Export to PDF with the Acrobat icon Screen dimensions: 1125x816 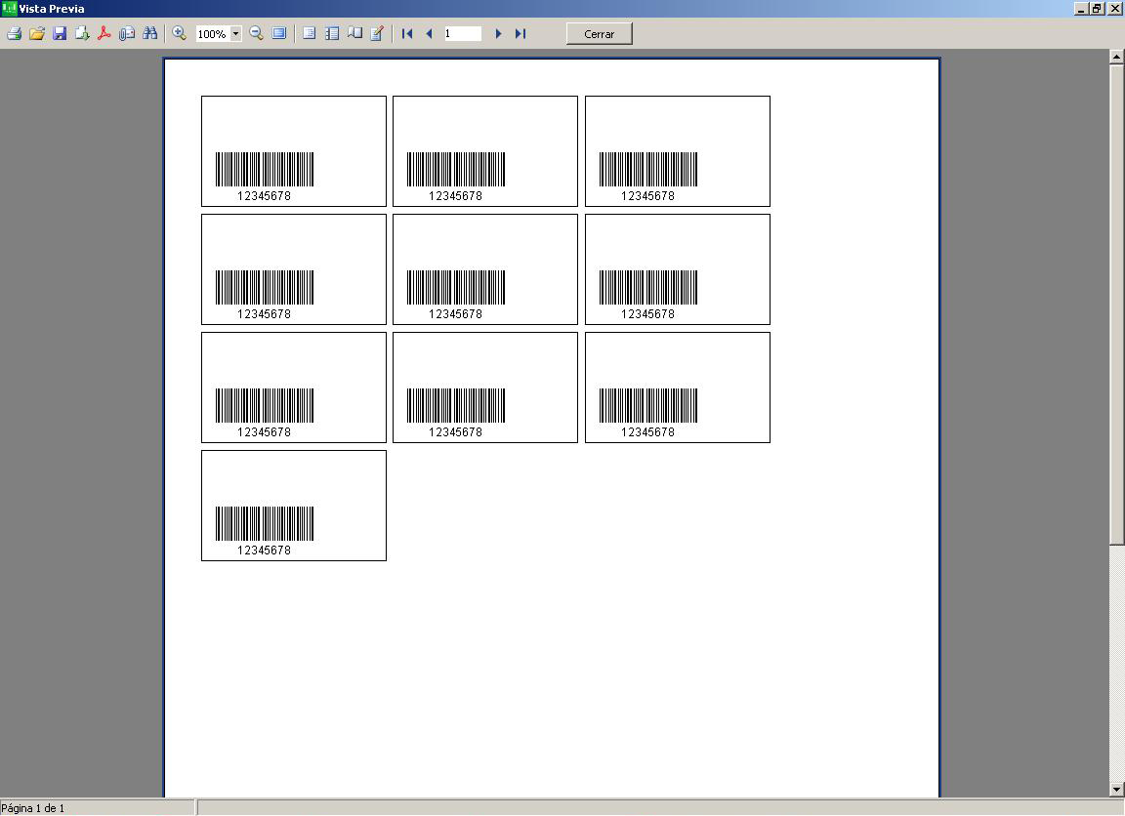pos(104,34)
